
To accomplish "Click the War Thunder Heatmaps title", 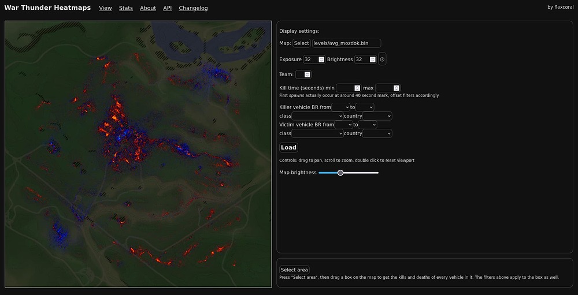I will tap(47, 8).
